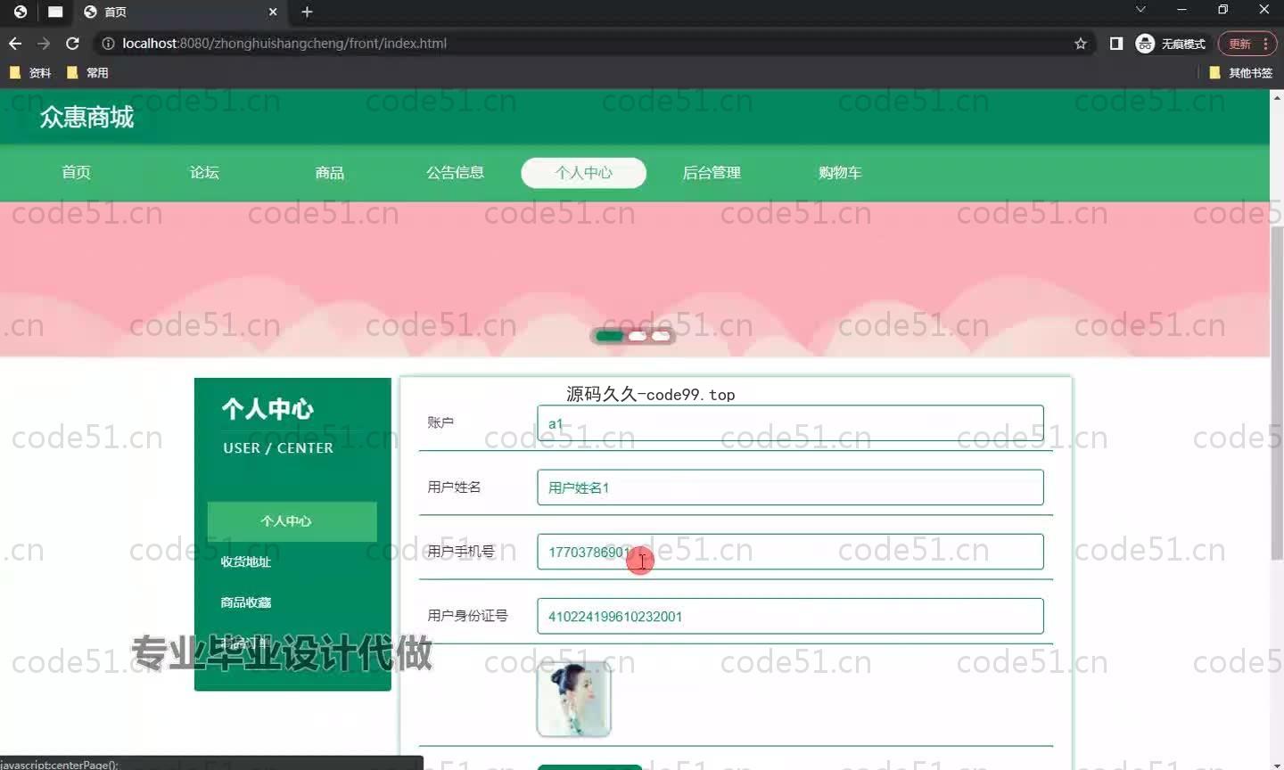Reload the page with refresh icon
The height and width of the screenshot is (770, 1284).
tap(73, 43)
